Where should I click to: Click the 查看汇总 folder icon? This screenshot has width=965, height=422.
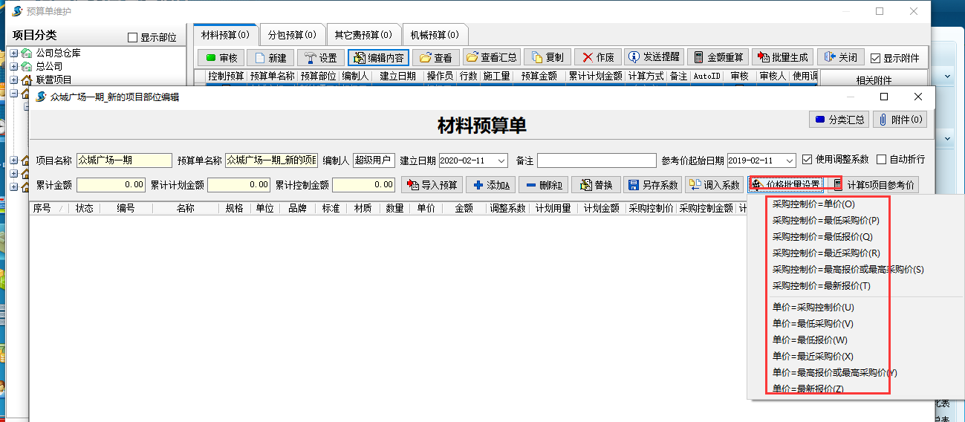(x=472, y=58)
